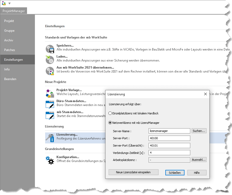Click the 'Grundeinstellungen' section heading
The height and width of the screenshot is (195, 232).
click(59, 149)
